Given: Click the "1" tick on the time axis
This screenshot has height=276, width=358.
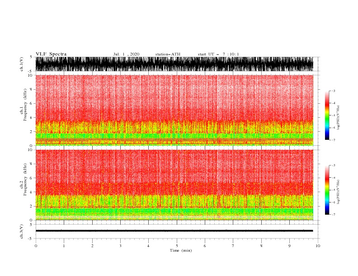Looking at the screenshot, I should (x=64, y=246).
